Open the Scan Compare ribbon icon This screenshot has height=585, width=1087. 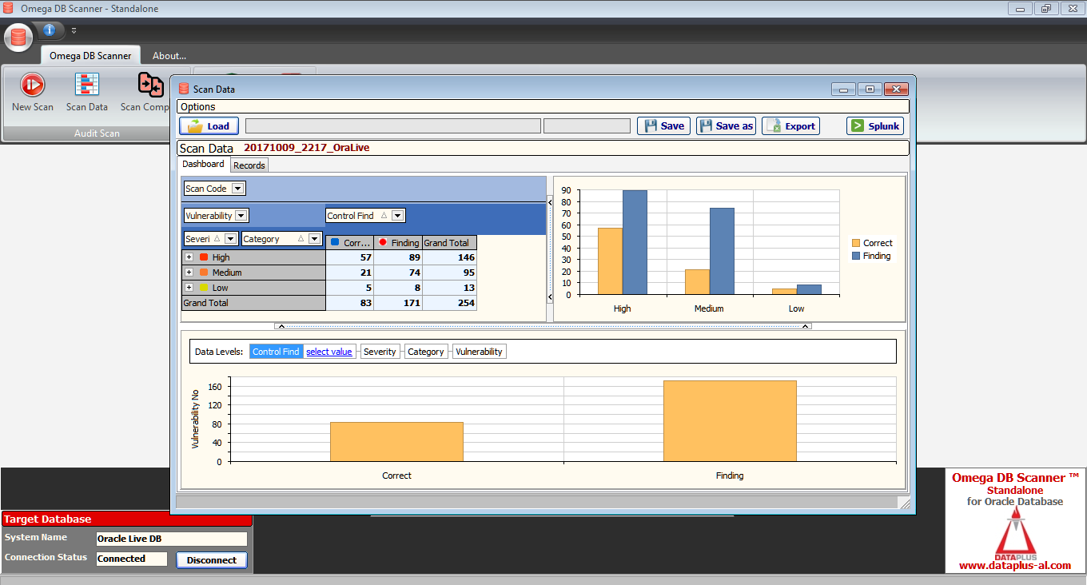[x=146, y=92]
